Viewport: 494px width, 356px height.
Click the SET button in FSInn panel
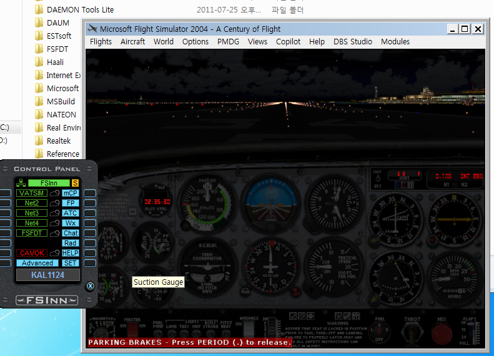coord(70,263)
